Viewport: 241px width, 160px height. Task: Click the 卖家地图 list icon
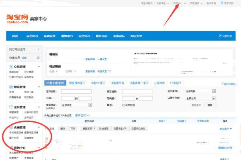click(222, 3)
